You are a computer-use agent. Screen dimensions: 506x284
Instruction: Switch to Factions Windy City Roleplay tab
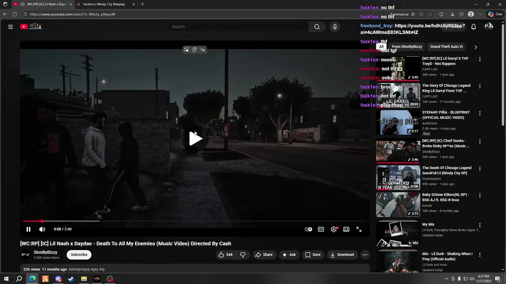[x=104, y=4]
